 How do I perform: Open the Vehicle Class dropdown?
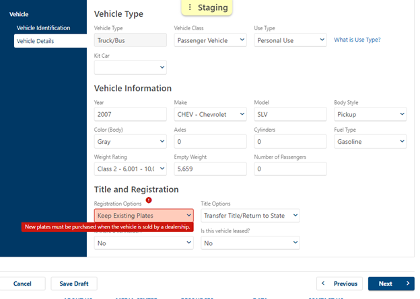click(x=210, y=40)
